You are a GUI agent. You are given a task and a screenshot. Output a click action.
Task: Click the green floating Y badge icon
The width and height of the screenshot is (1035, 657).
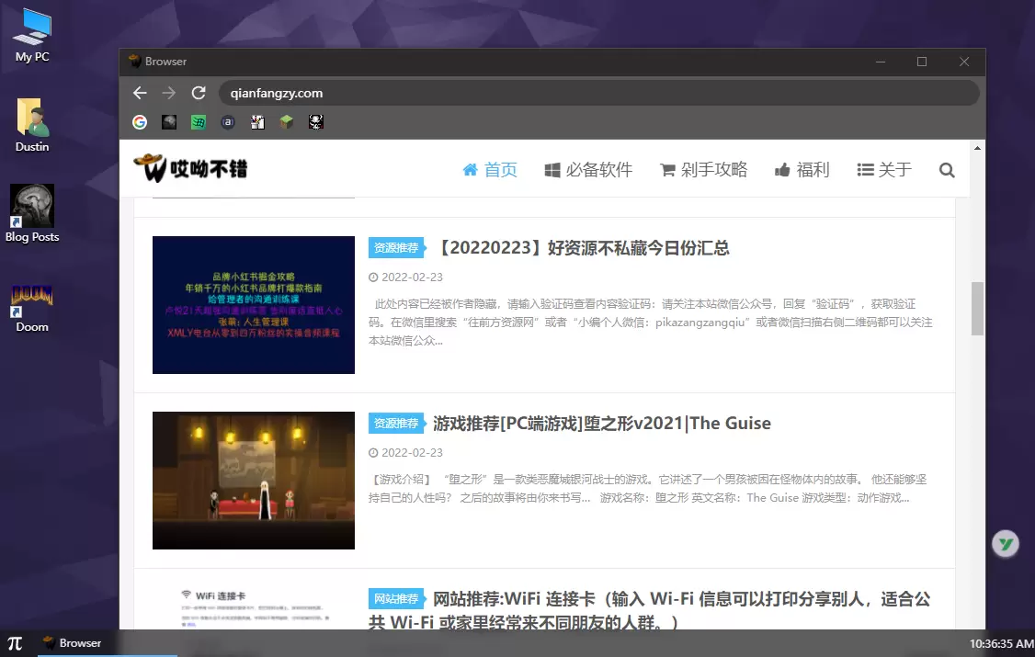[x=1006, y=544]
